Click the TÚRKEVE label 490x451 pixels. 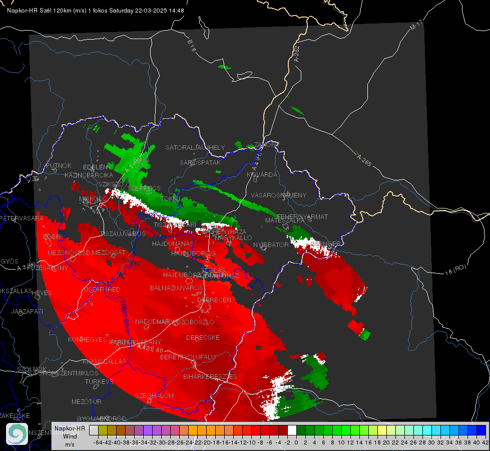click(x=100, y=381)
